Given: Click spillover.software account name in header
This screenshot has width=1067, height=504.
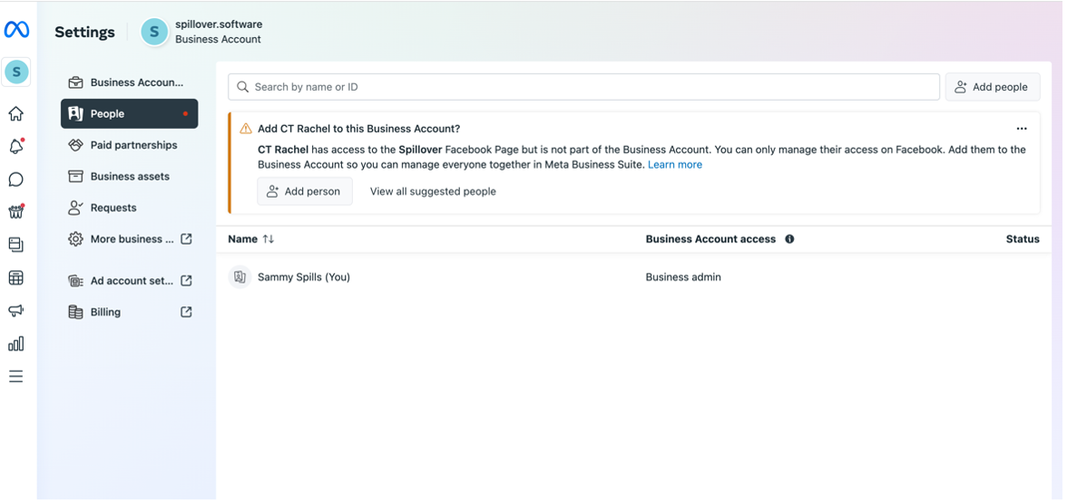Looking at the screenshot, I should 219,24.
